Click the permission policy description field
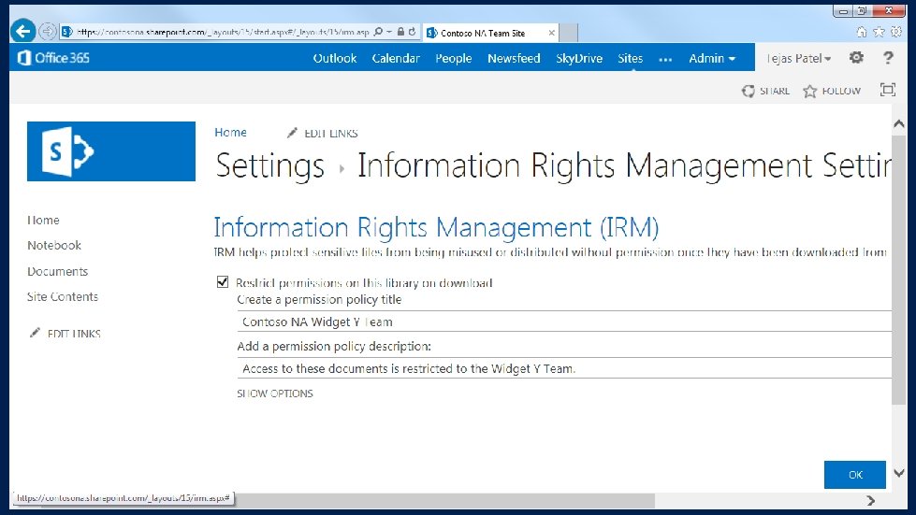Viewport: 916px width, 515px height. click(x=564, y=368)
